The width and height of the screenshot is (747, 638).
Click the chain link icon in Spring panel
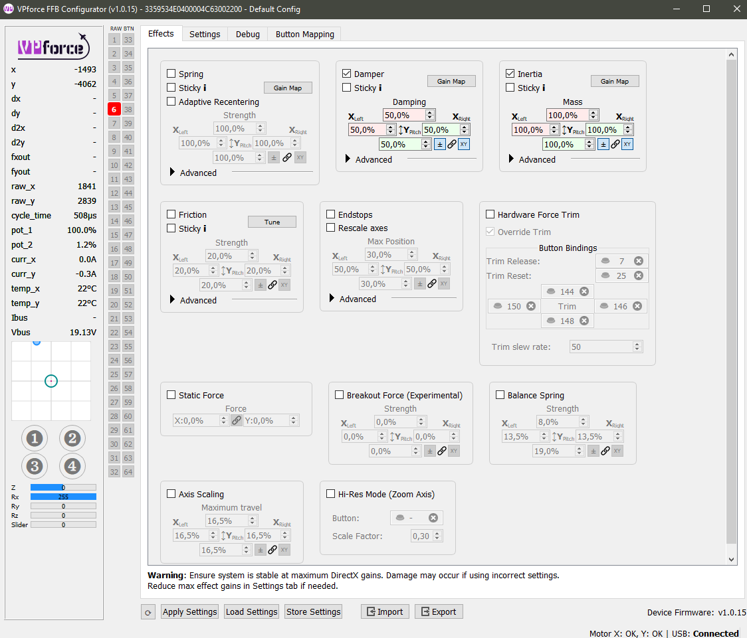point(286,157)
